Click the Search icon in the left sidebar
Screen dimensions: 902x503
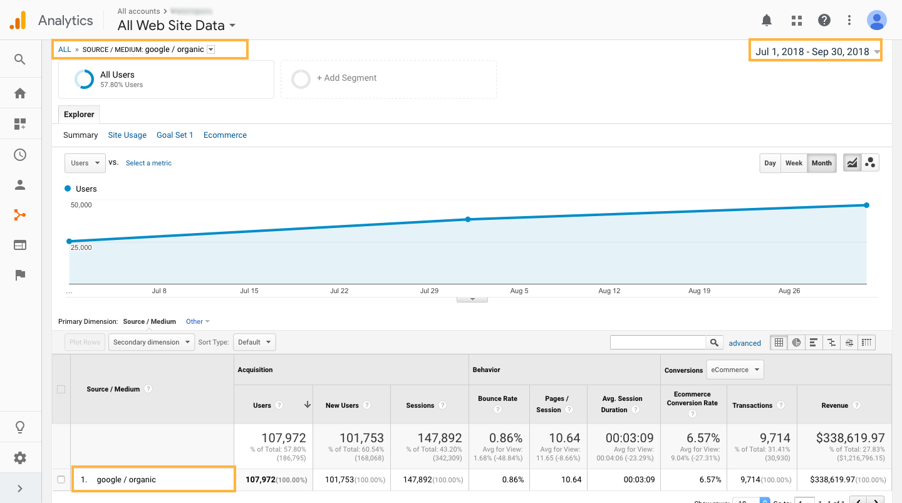pos(20,60)
